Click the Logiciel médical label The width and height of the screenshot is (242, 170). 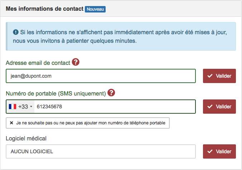coord(26,139)
